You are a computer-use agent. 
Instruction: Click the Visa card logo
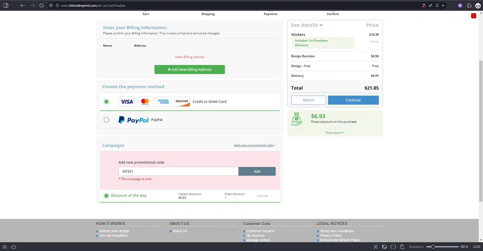(127, 102)
